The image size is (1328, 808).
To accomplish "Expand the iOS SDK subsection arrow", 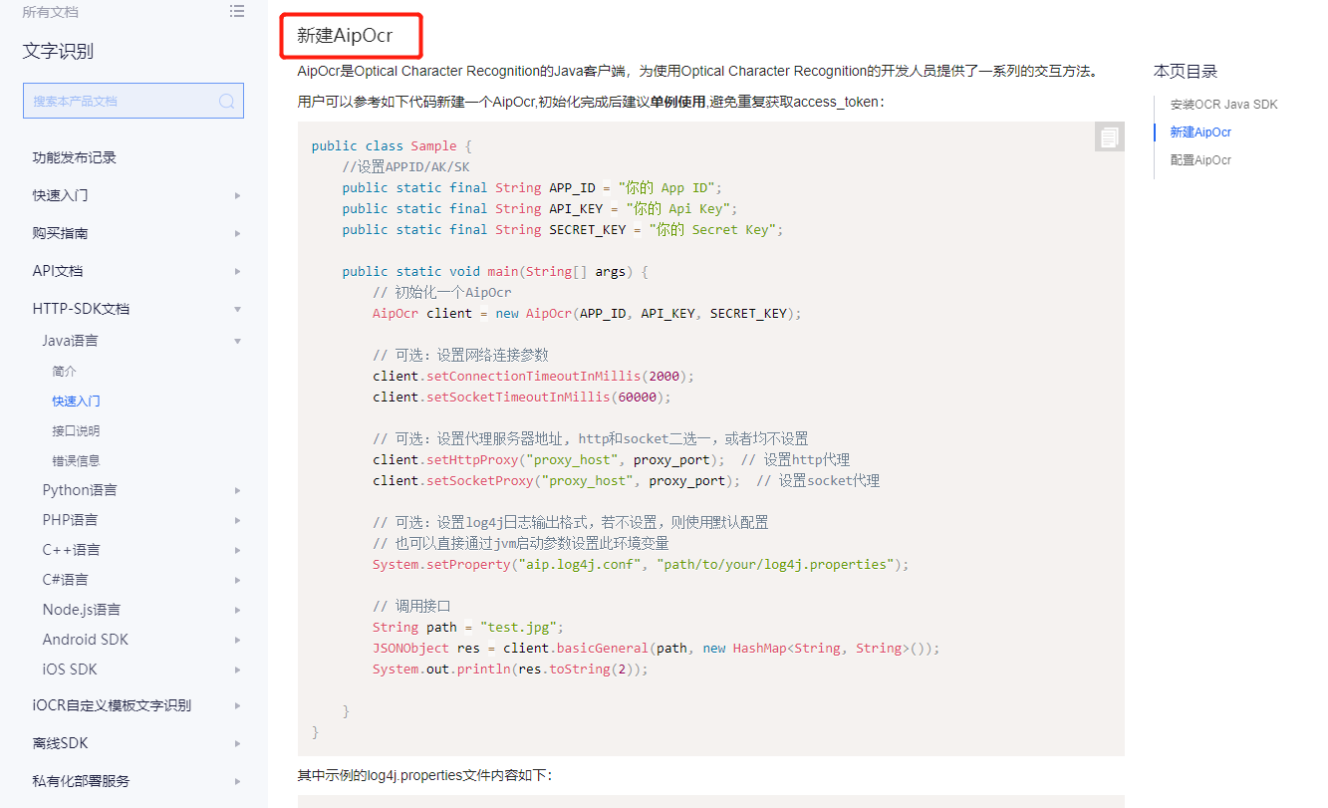I will click(237, 670).
